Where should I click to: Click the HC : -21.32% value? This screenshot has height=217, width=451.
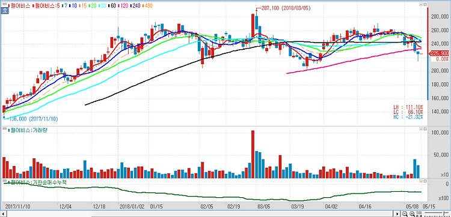[x=408, y=117]
